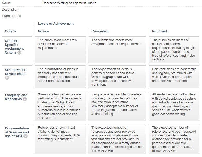
Task: Select Novice cell for Content criteria
Action: click(60, 50)
